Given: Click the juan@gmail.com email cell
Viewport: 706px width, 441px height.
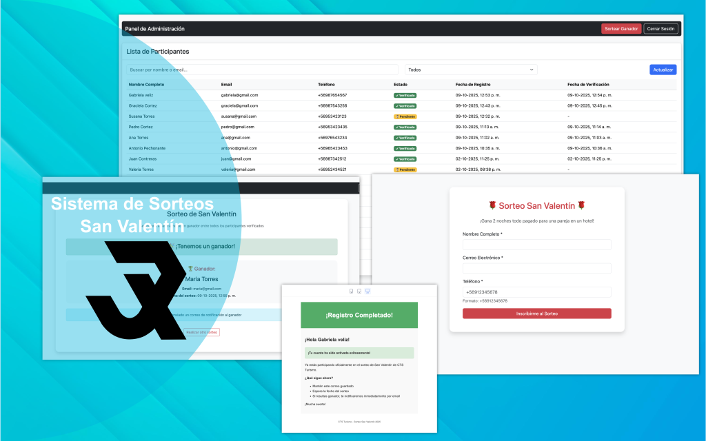Looking at the screenshot, I should click(236, 159).
